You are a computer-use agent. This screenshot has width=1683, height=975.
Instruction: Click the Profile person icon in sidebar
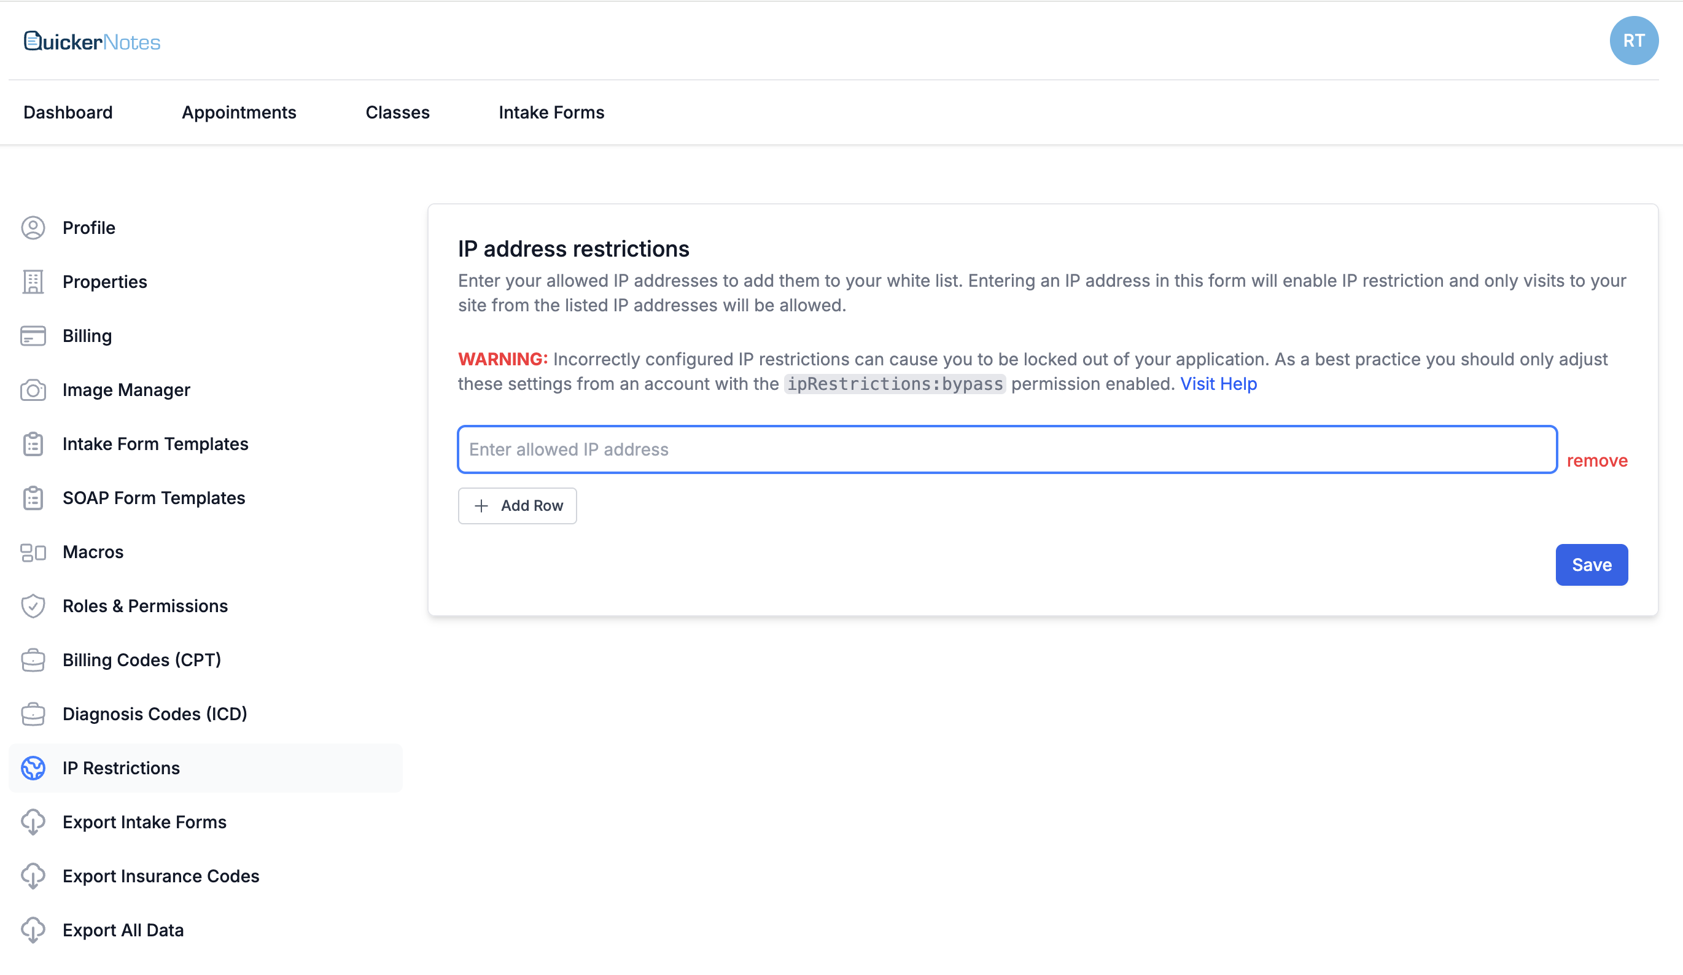coord(33,228)
